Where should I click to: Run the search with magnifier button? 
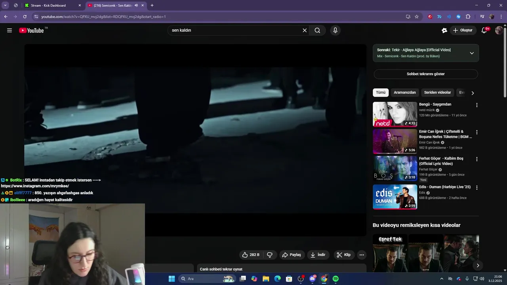click(x=317, y=30)
